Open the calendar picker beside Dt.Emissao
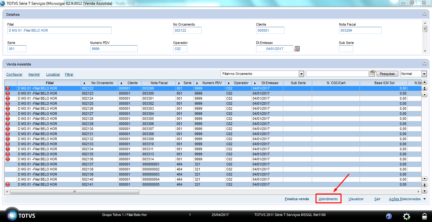Screen dimensions: 432x222 point(297,49)
